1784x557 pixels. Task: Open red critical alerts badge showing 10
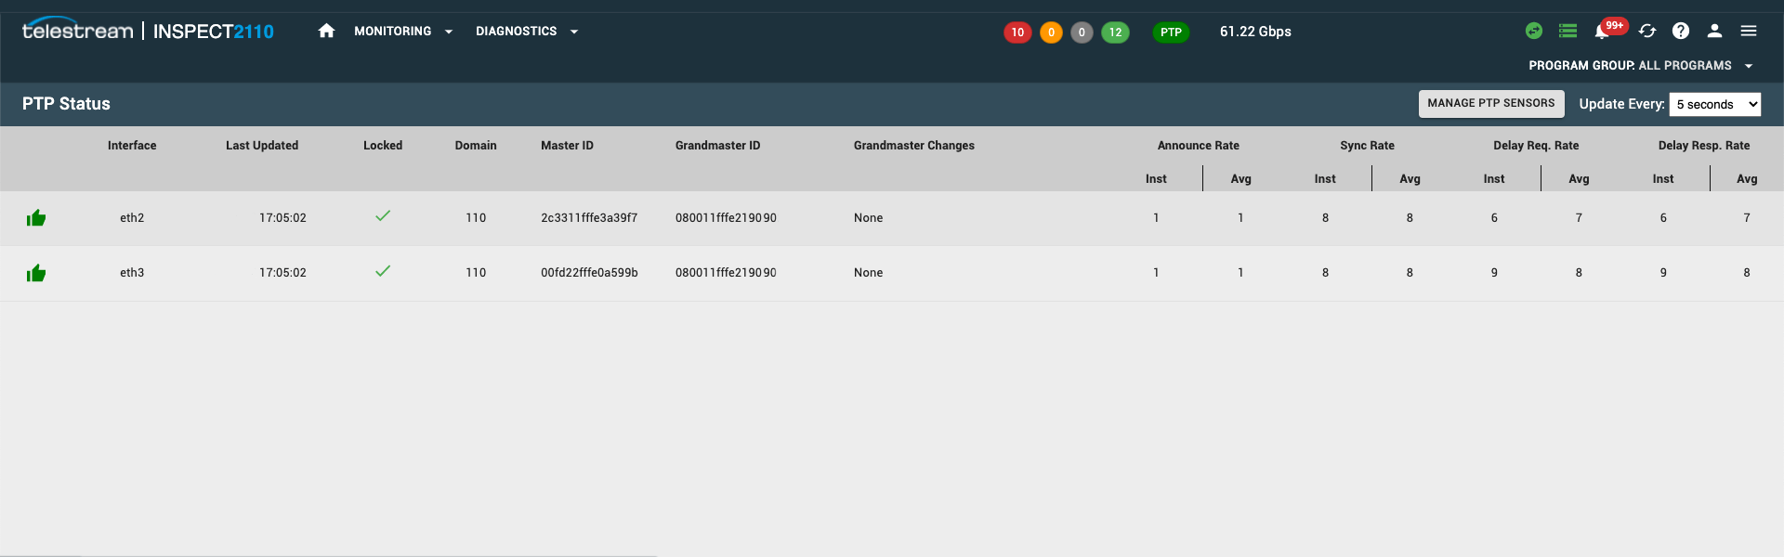[x=1017, y=32]
